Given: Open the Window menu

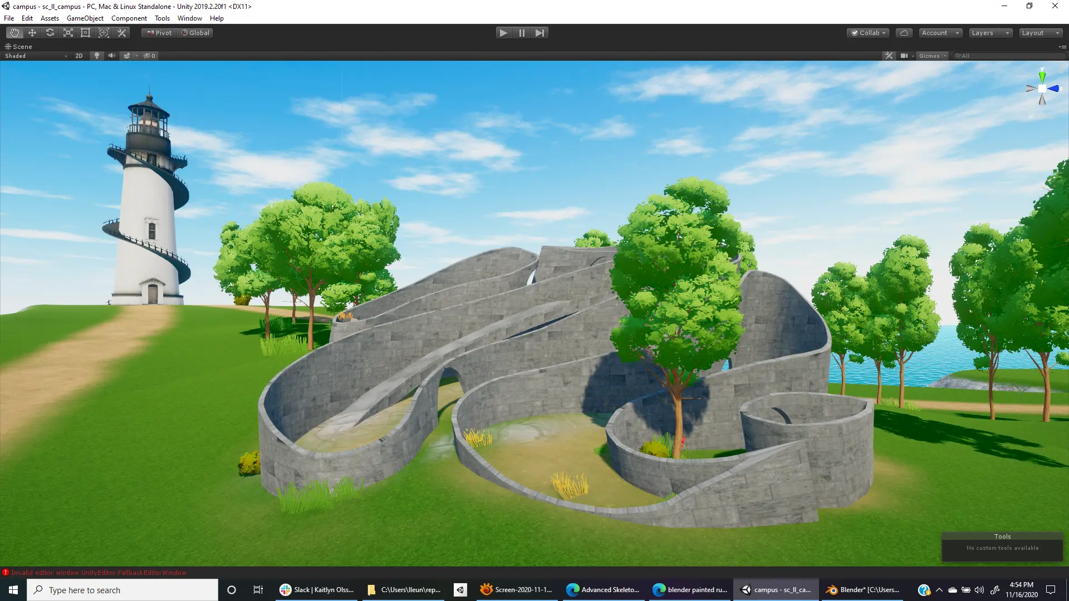Looking at the screenshot, I should coord(189,18).
